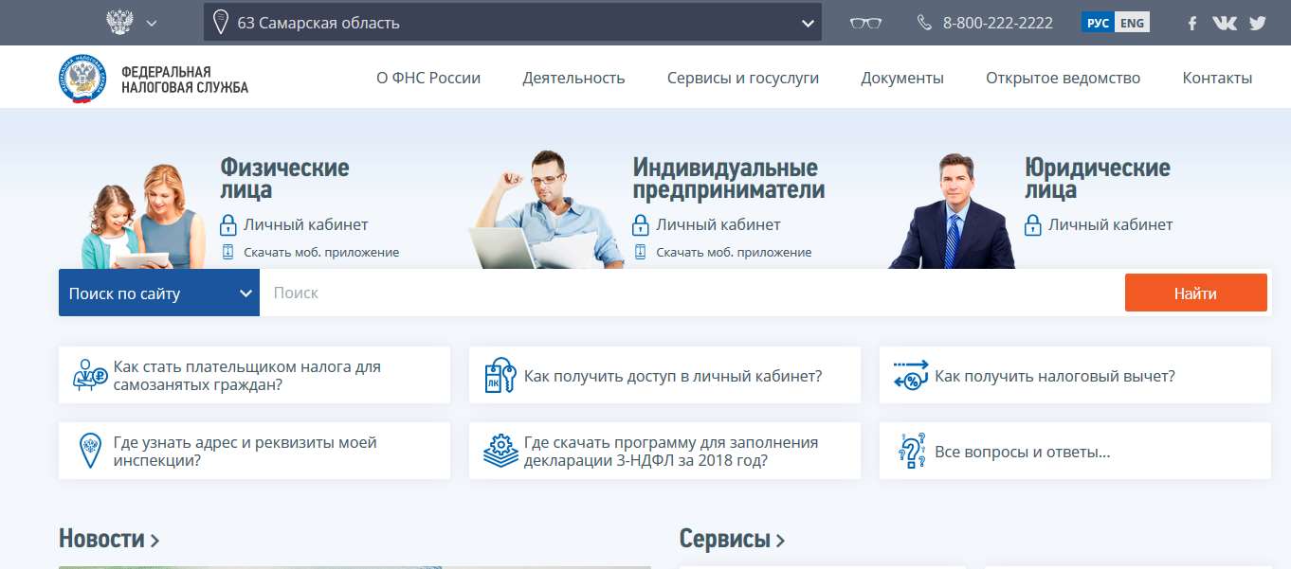Toggle the visually impaired glasses icon
1291x569 pixels.
pos(865,23)
